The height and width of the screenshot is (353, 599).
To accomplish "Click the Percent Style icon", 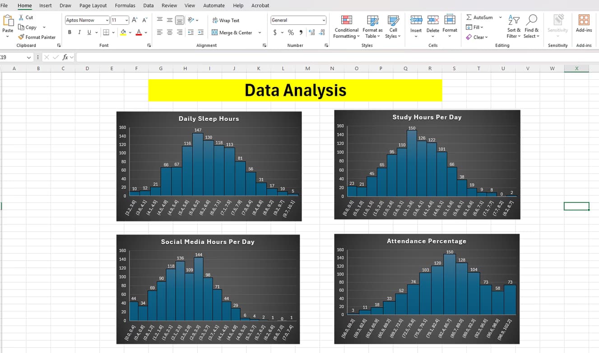I will click(x=291, y=32).
